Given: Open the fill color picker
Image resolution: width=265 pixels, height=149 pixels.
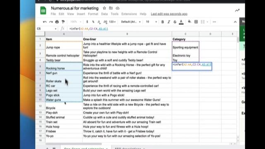Looking at the screenshot, I should 190,22.
